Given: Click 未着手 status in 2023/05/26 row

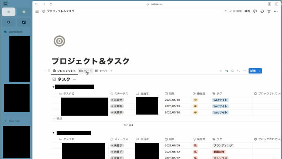Looking at the screenshot, I should tap(117, 112).
